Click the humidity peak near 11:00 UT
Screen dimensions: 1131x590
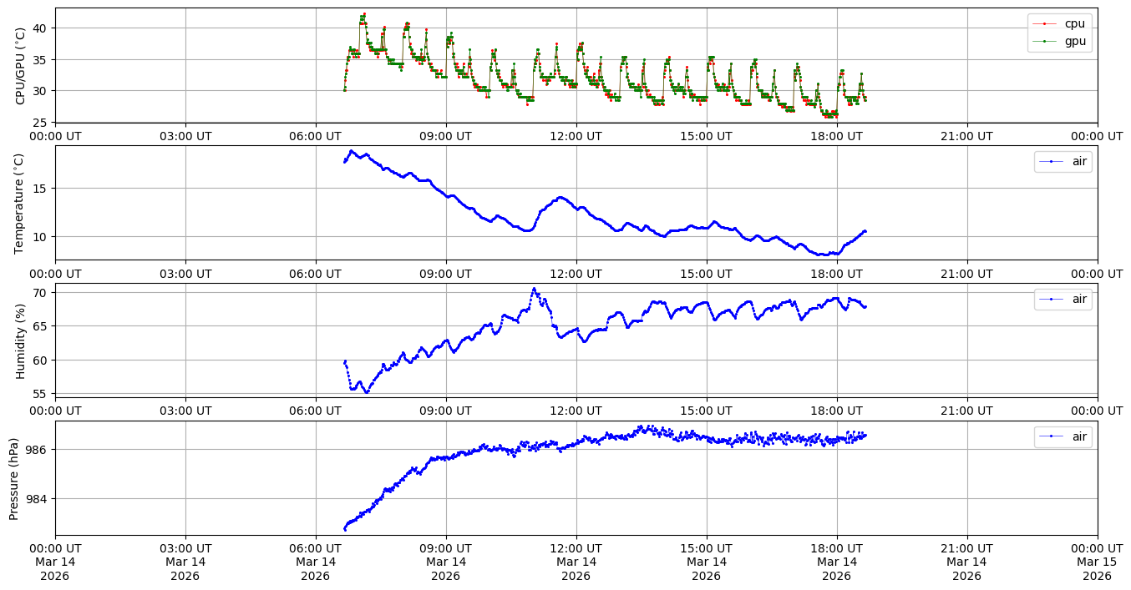pos(534,289)
